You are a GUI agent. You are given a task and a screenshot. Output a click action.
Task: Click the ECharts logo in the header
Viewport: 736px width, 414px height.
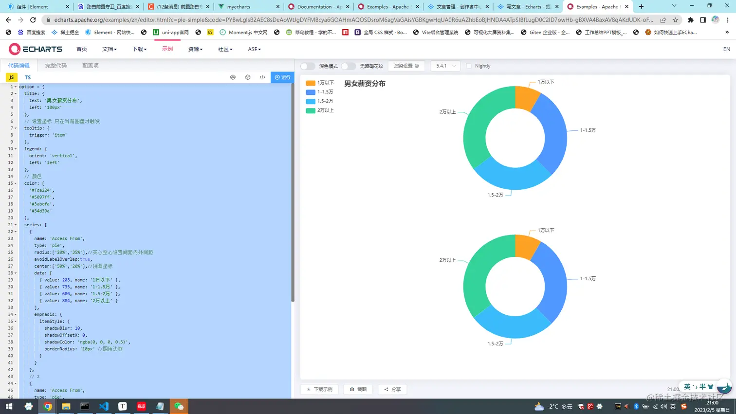(36, 49)
